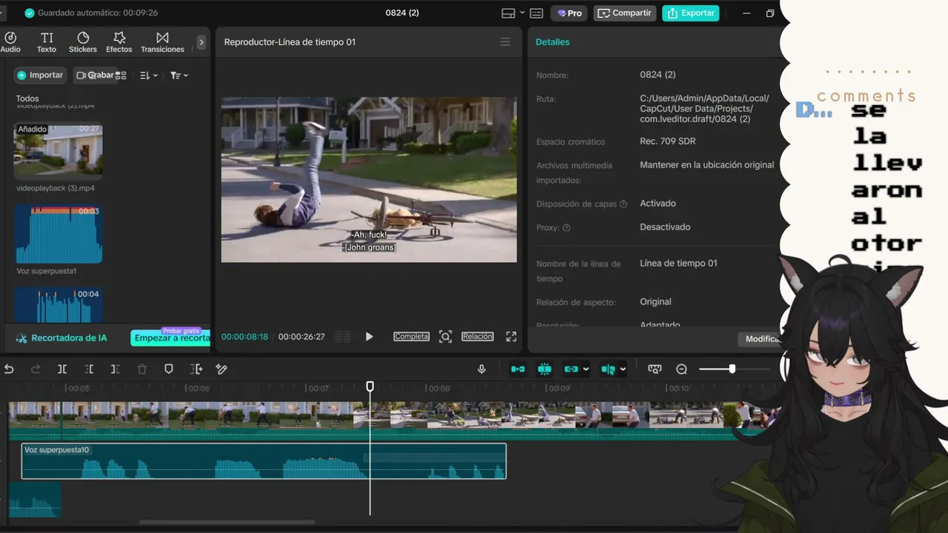The height and width of the screenshot is (533, 948).
Task: Click the Exportar button
Action: click(x=691, y=13)
